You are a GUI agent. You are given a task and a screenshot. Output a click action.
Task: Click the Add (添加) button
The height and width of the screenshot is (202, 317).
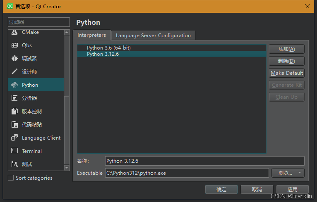(287, 49)
